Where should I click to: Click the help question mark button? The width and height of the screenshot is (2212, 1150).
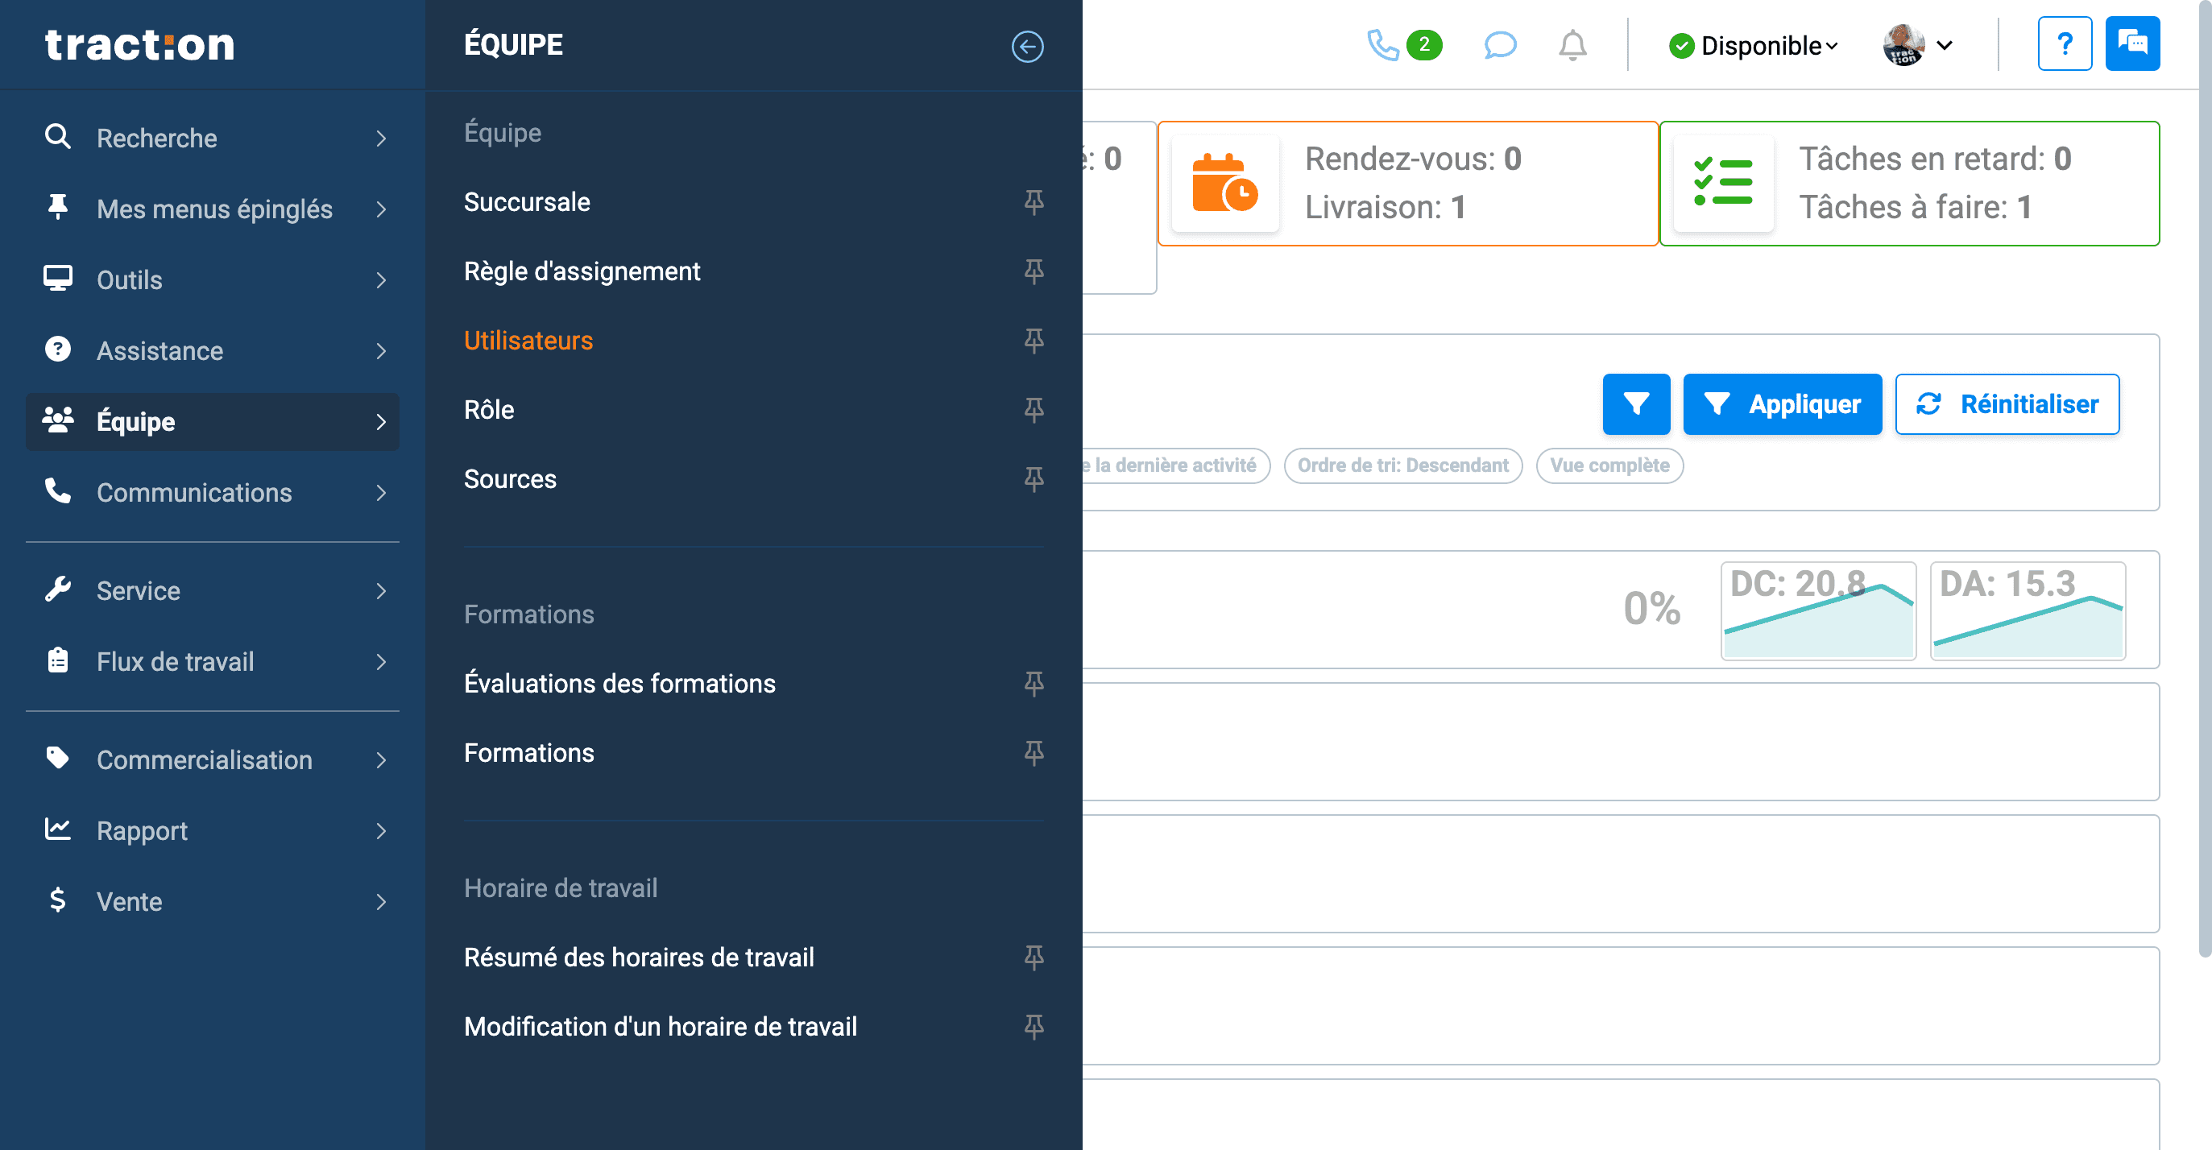coord(2065,43)
